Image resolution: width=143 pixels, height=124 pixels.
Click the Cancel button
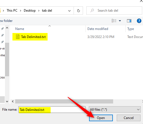pyautogui.click(x=129, y=118)
